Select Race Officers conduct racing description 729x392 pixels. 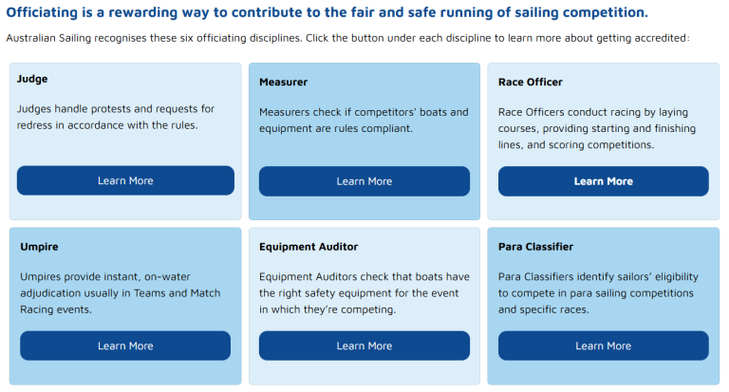(x=596, y=128)
